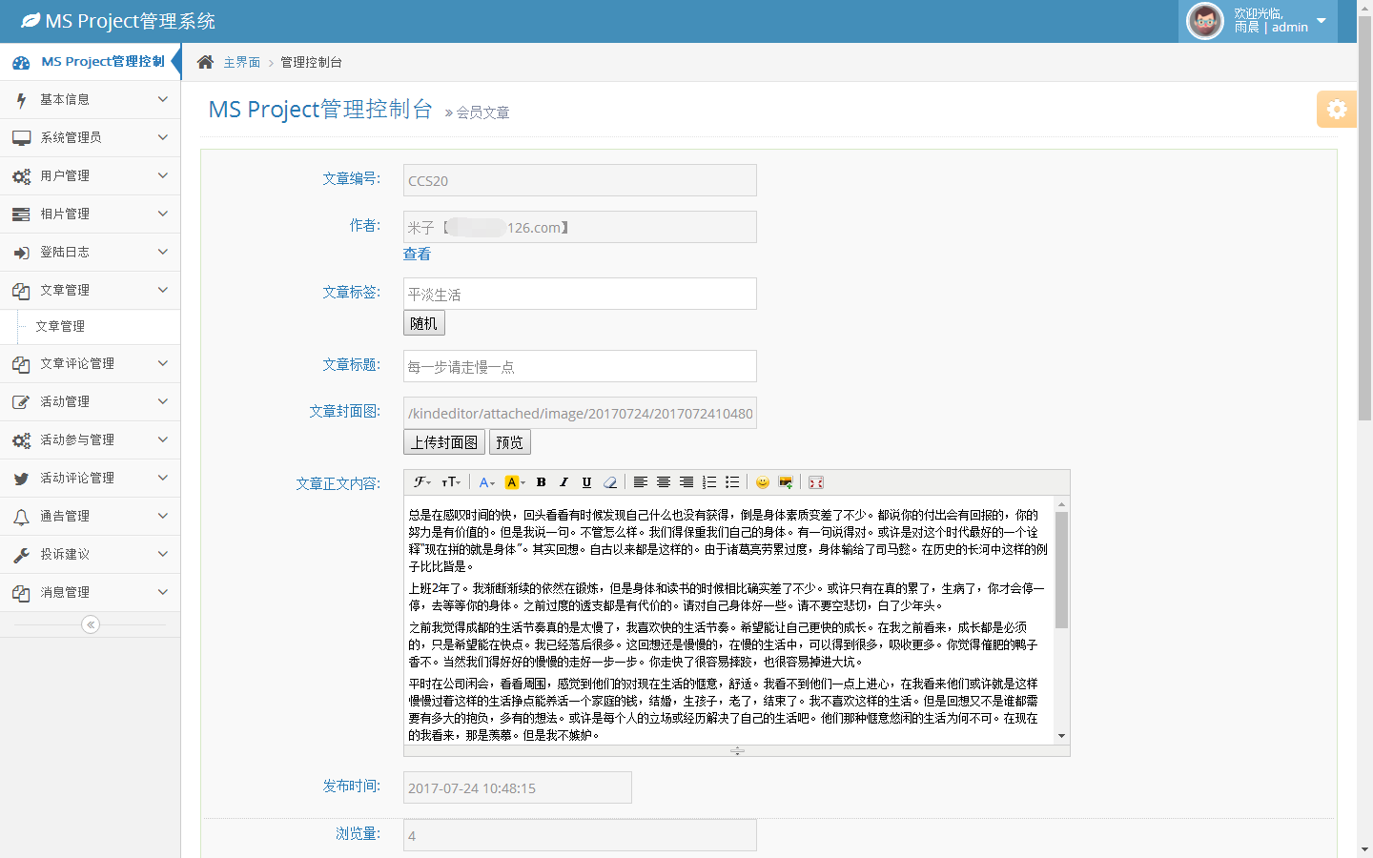Toggle bold formatting in the editor
1373x858 pixels.
541,482
